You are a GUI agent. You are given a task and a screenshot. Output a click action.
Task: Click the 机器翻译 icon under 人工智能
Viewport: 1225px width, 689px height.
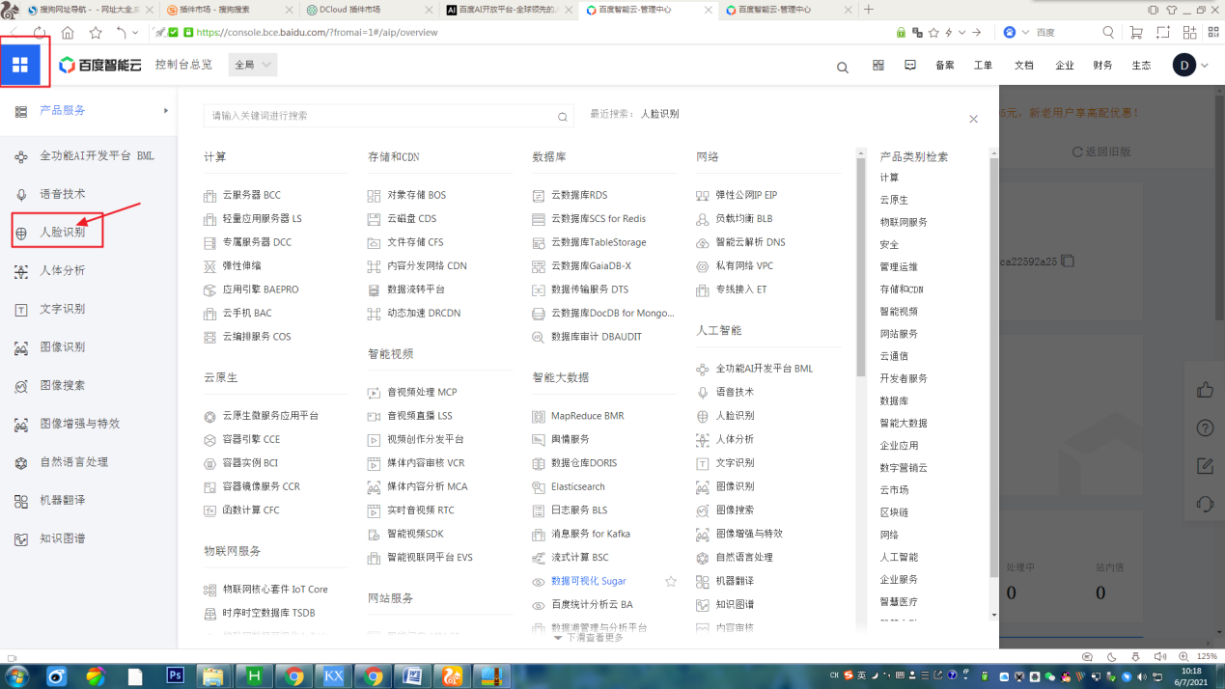coord(703,581)
